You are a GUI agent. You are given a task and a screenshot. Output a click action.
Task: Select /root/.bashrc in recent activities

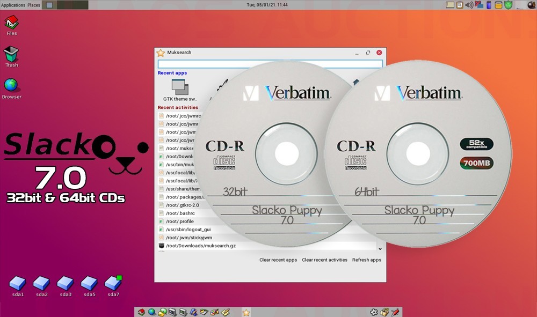(x=180, y=213)
